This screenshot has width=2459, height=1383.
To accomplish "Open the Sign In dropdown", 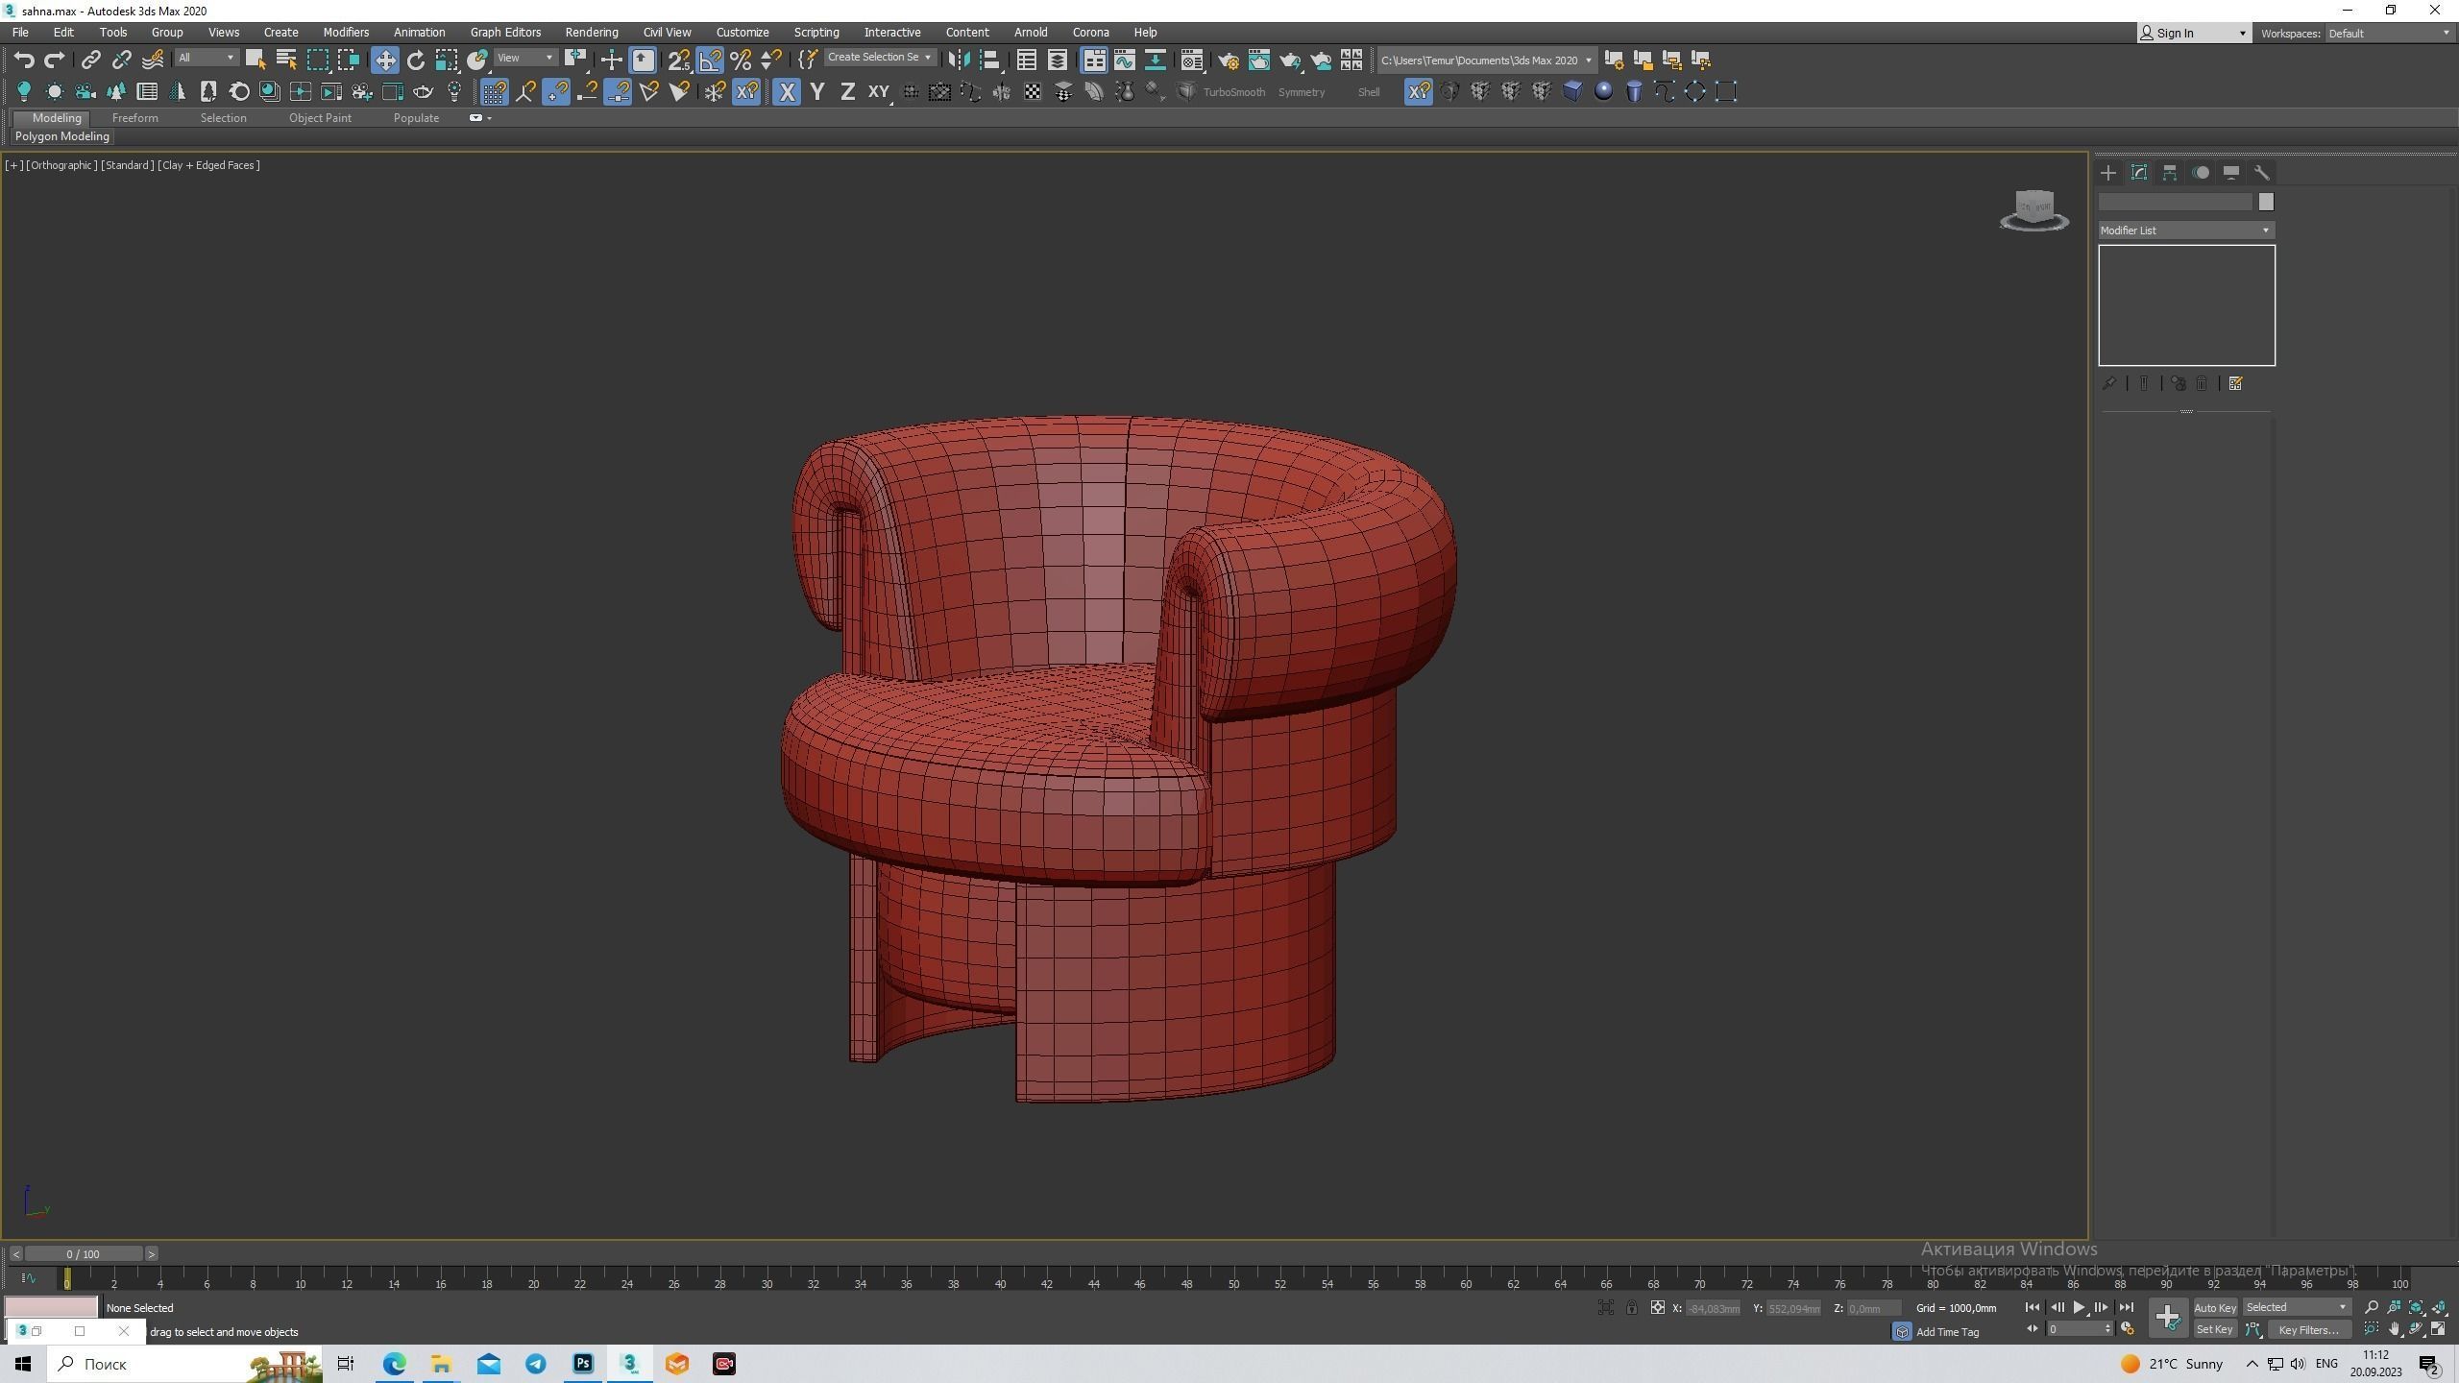I will (x=2193, y=34).
